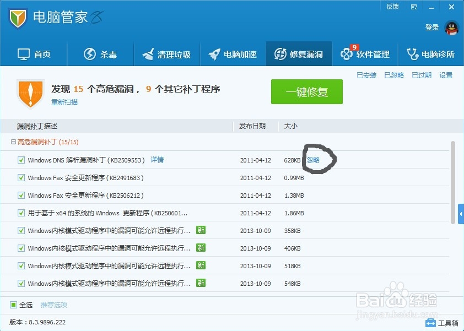
Task: Click the 清理垃圾 broom icon
Action: click(x=148, y=54)
